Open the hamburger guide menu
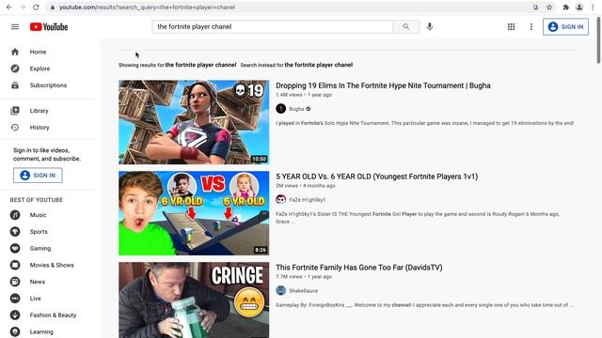Viewport: 602px width, 338px height. click(15, 27)
